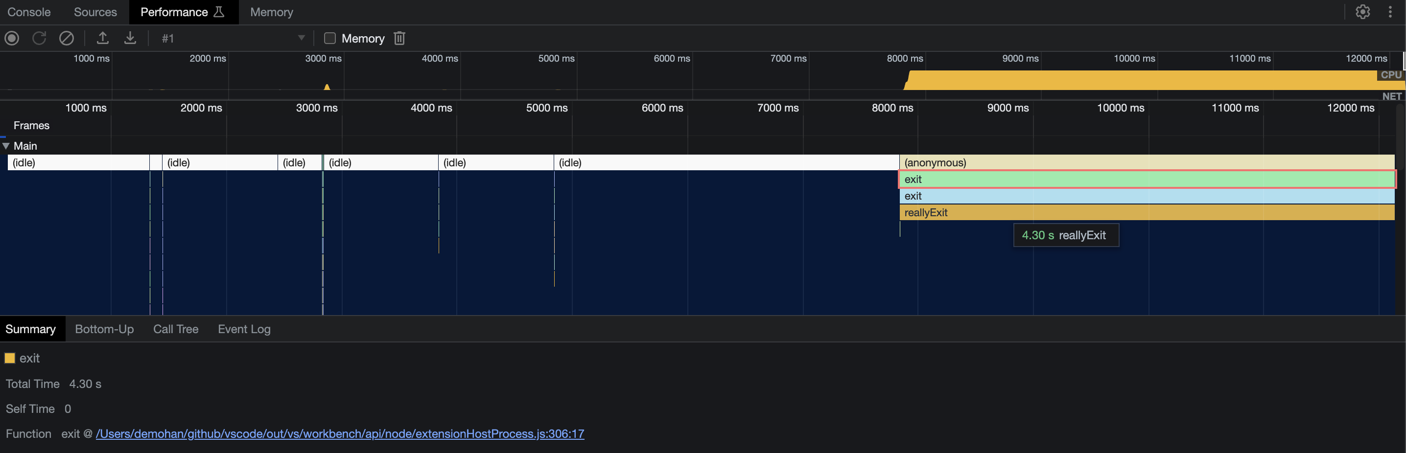Enable the Memory checkbox

[x=329, y=38]
